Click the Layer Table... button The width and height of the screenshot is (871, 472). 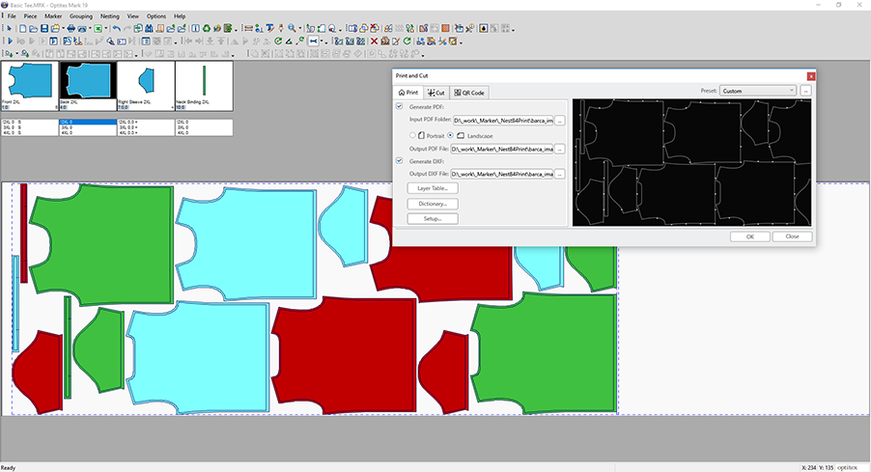click(432, 188)
